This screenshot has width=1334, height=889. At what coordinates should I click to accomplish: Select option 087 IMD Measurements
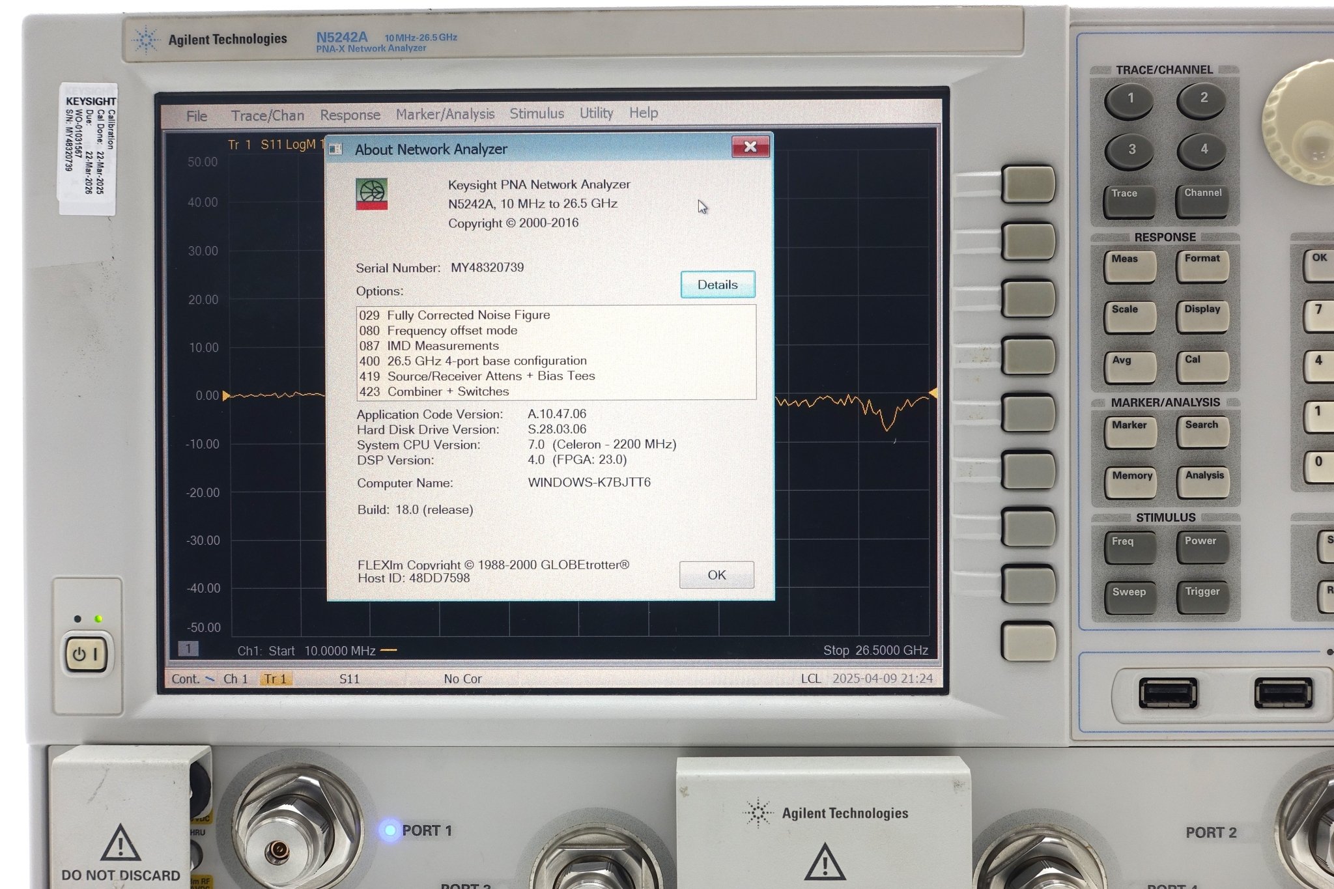coord(429,346)
